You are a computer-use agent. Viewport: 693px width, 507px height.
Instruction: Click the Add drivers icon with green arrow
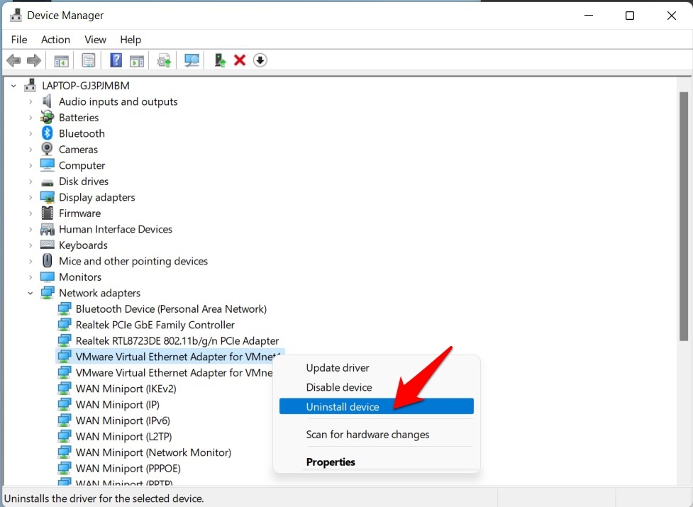(x=220, y=60)
